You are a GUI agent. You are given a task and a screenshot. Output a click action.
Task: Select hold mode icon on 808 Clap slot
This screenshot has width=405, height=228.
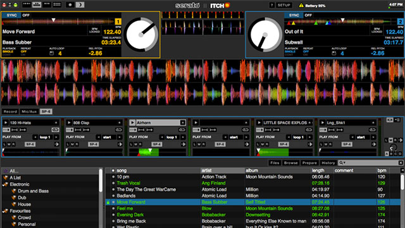(x=78, y=130)
